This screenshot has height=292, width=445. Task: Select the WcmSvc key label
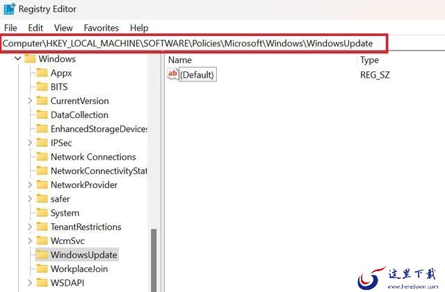(67, 241)
